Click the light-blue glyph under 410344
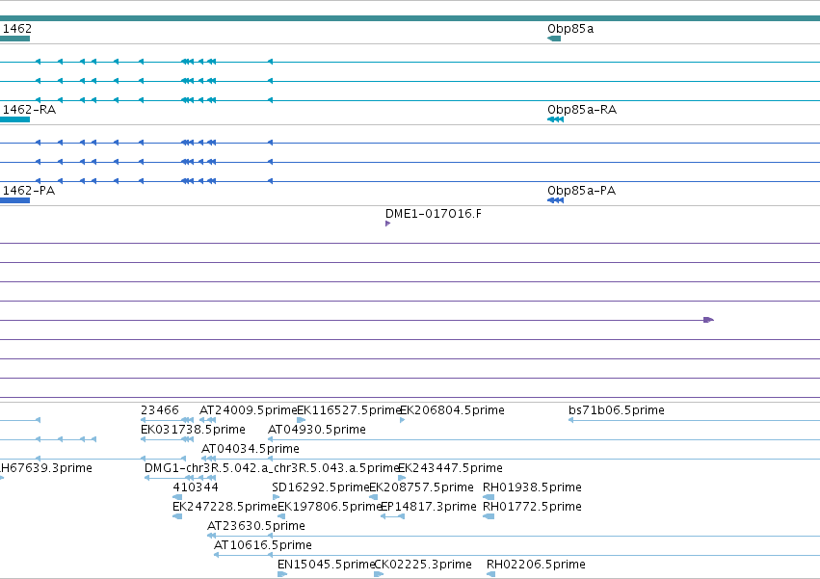Screen dimensions: 820x579 (177, 497)
